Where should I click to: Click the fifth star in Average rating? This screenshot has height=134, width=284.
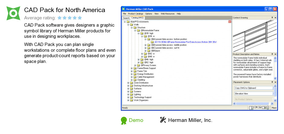click(80, 18)
